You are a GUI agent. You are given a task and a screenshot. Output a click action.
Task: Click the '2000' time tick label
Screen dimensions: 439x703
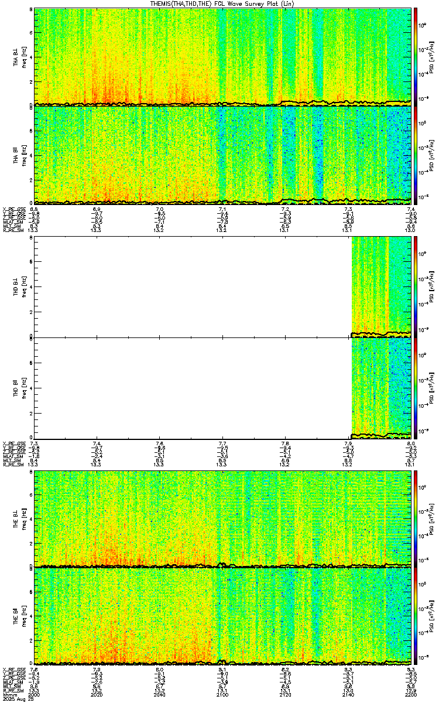34,695
